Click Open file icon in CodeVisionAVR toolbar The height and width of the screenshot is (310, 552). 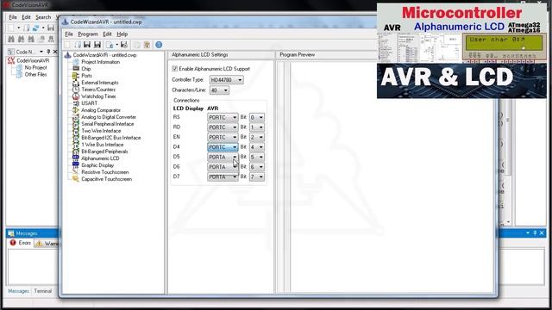pos(27,28)
